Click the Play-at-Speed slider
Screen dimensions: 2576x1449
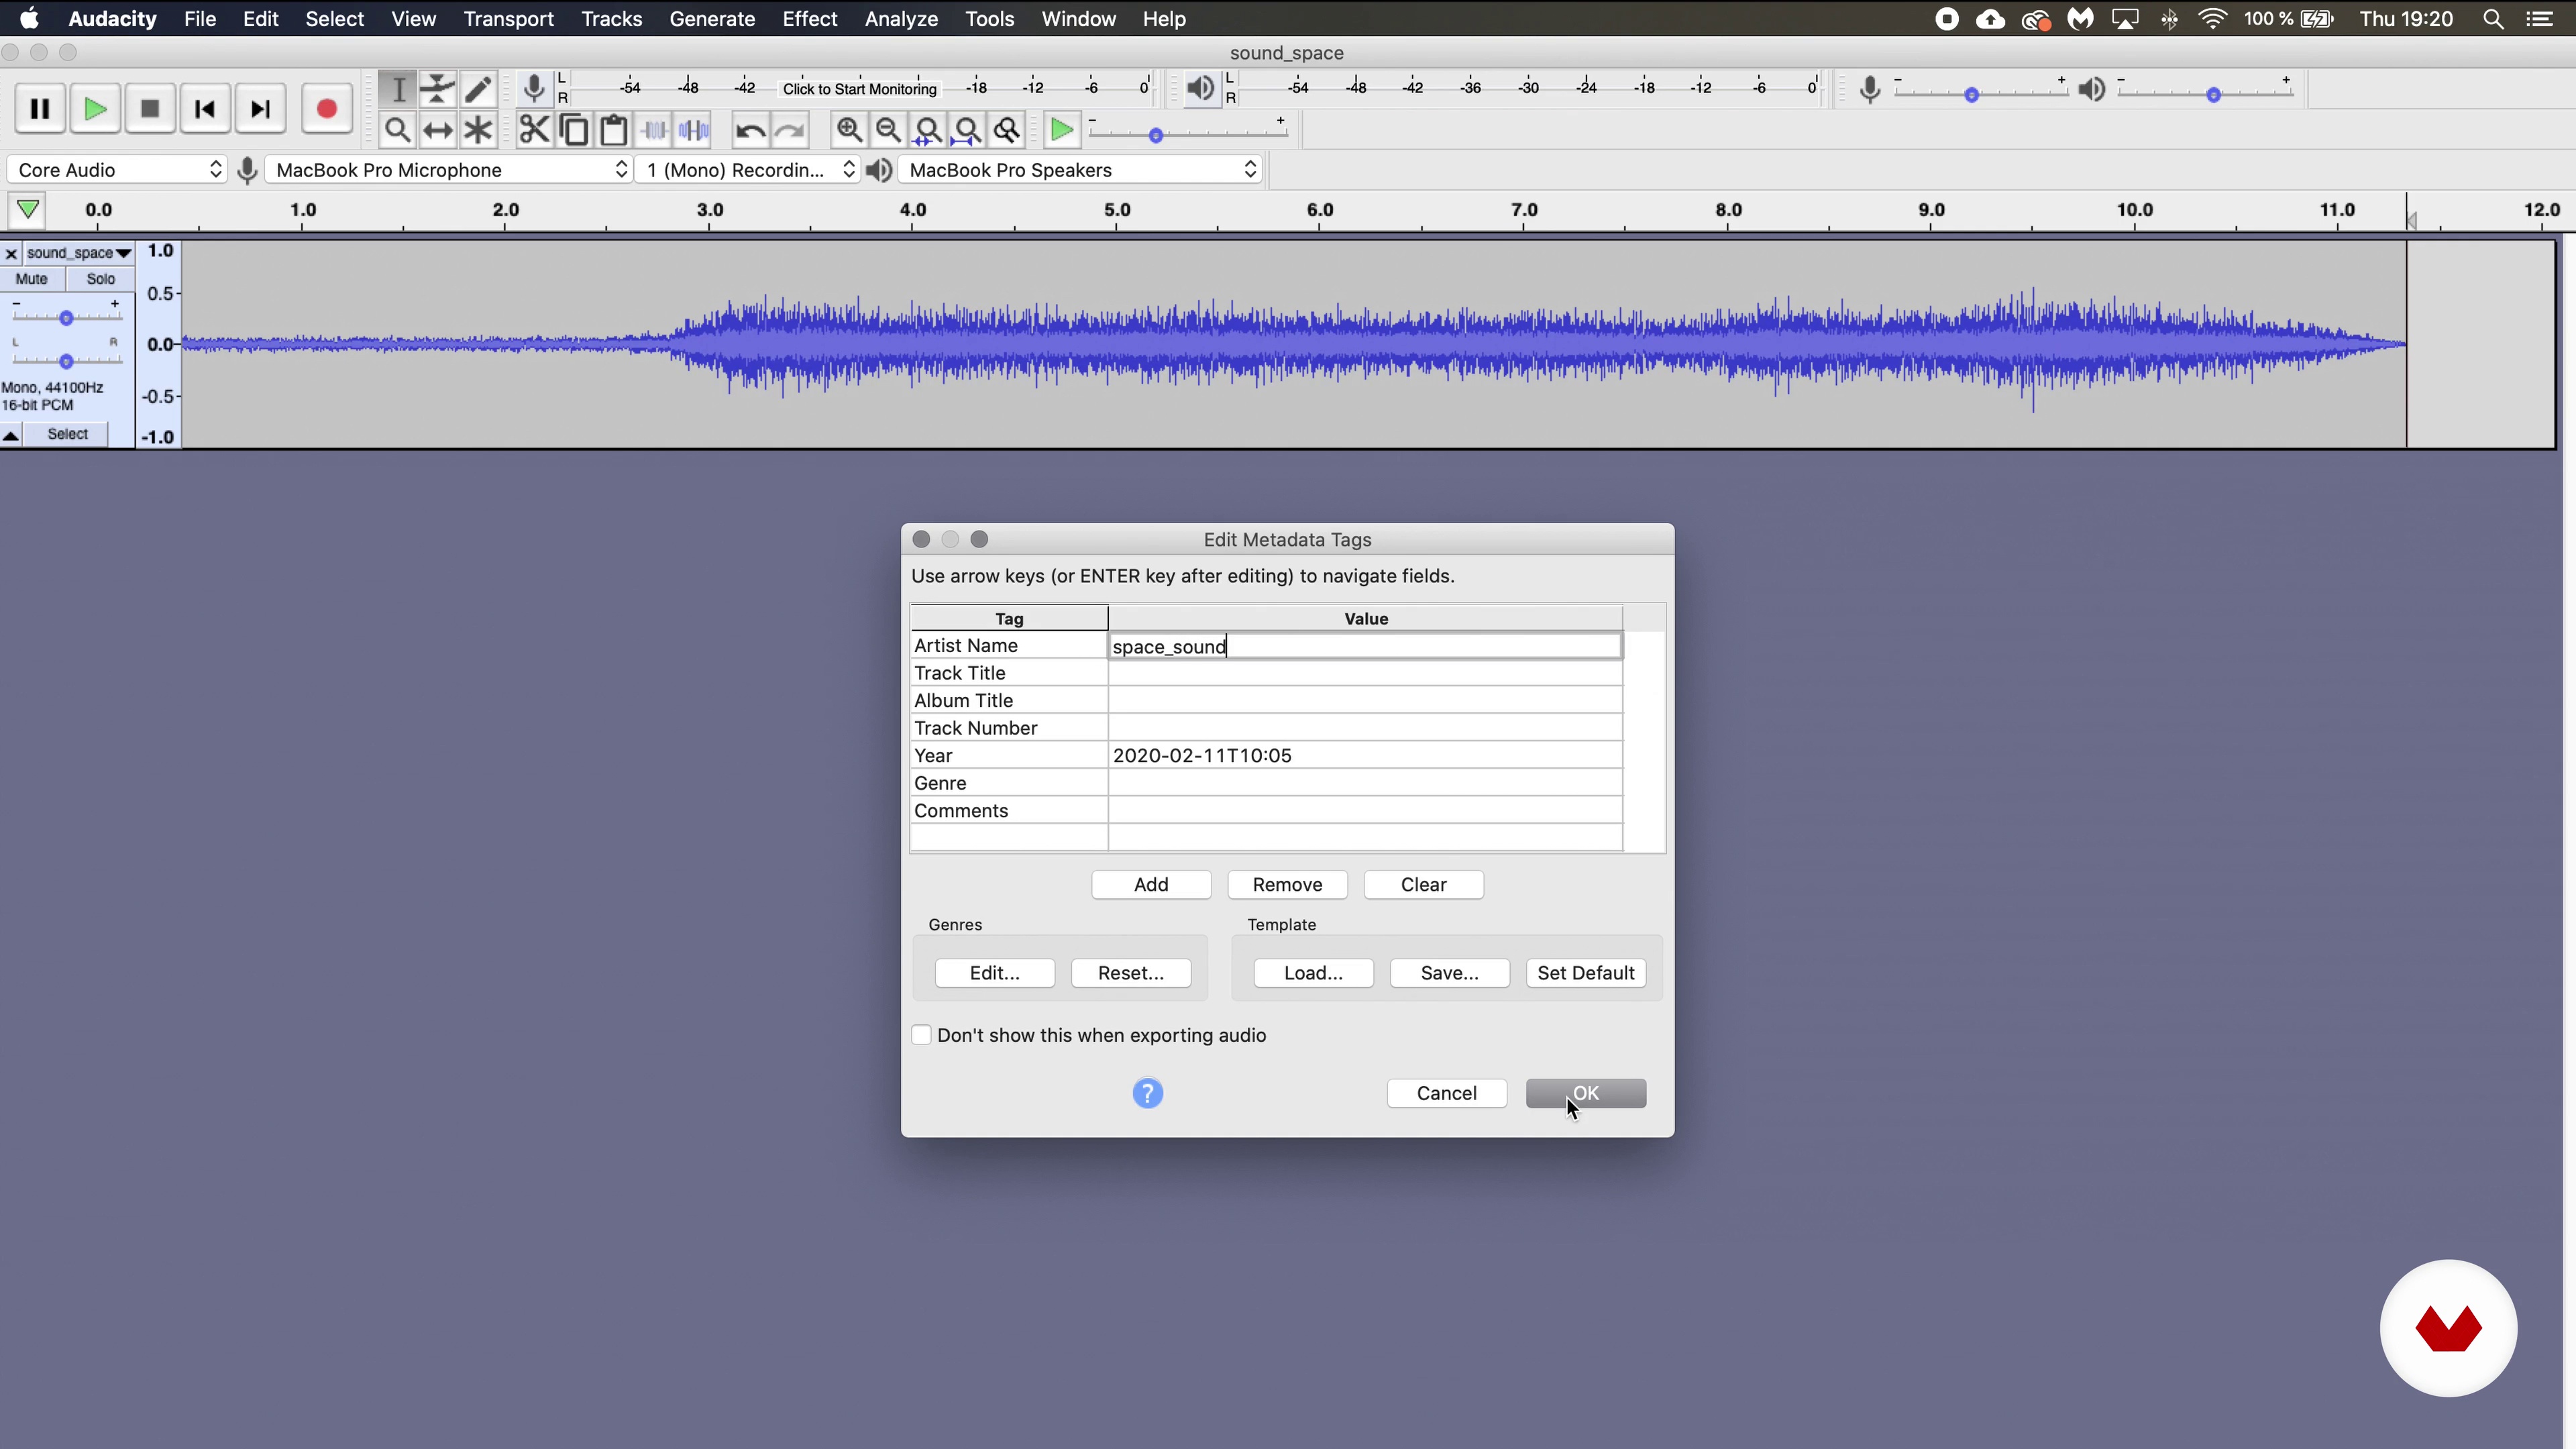[x=1187, y=134]
